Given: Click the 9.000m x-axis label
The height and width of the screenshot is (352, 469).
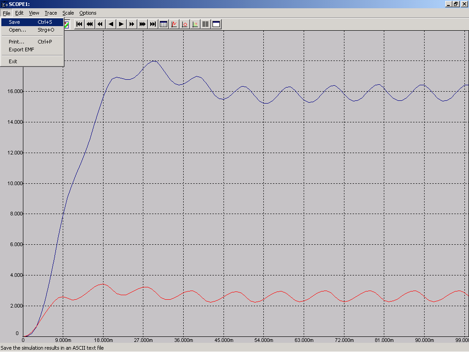Looking at the screenshot, I should pyautogui.click(x=63, y=341).
